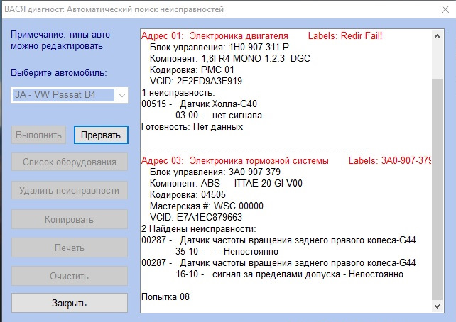
Task: Click the heading Адрес 01: Электроника двигателя
Action: pos(215,35)
